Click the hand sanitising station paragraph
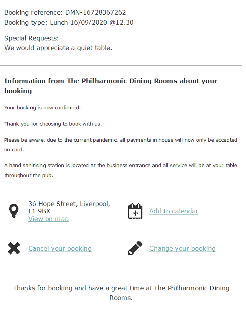 coord(121,170)
